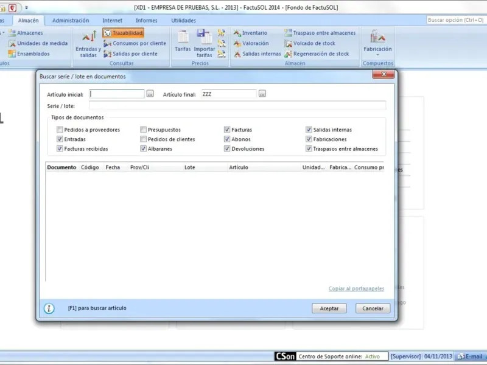Click the [Supervisor] status bar entry

tap(405, 356)
